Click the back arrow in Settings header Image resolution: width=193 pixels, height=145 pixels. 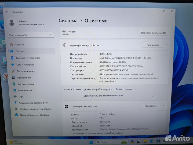[x=7, y=12]
